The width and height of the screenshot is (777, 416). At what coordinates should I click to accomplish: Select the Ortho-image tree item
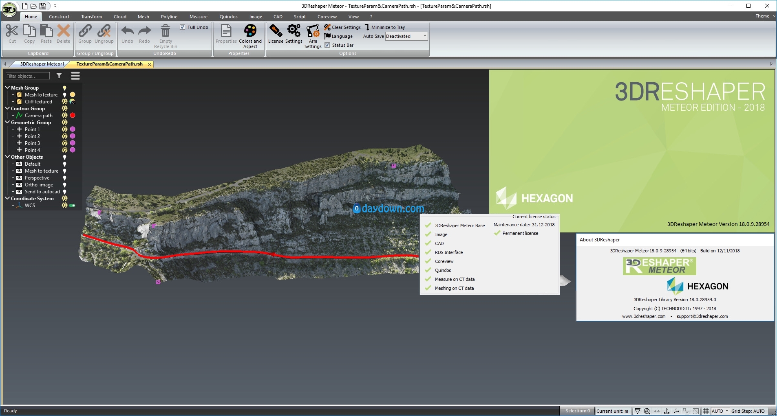click(x=39, y=185)
